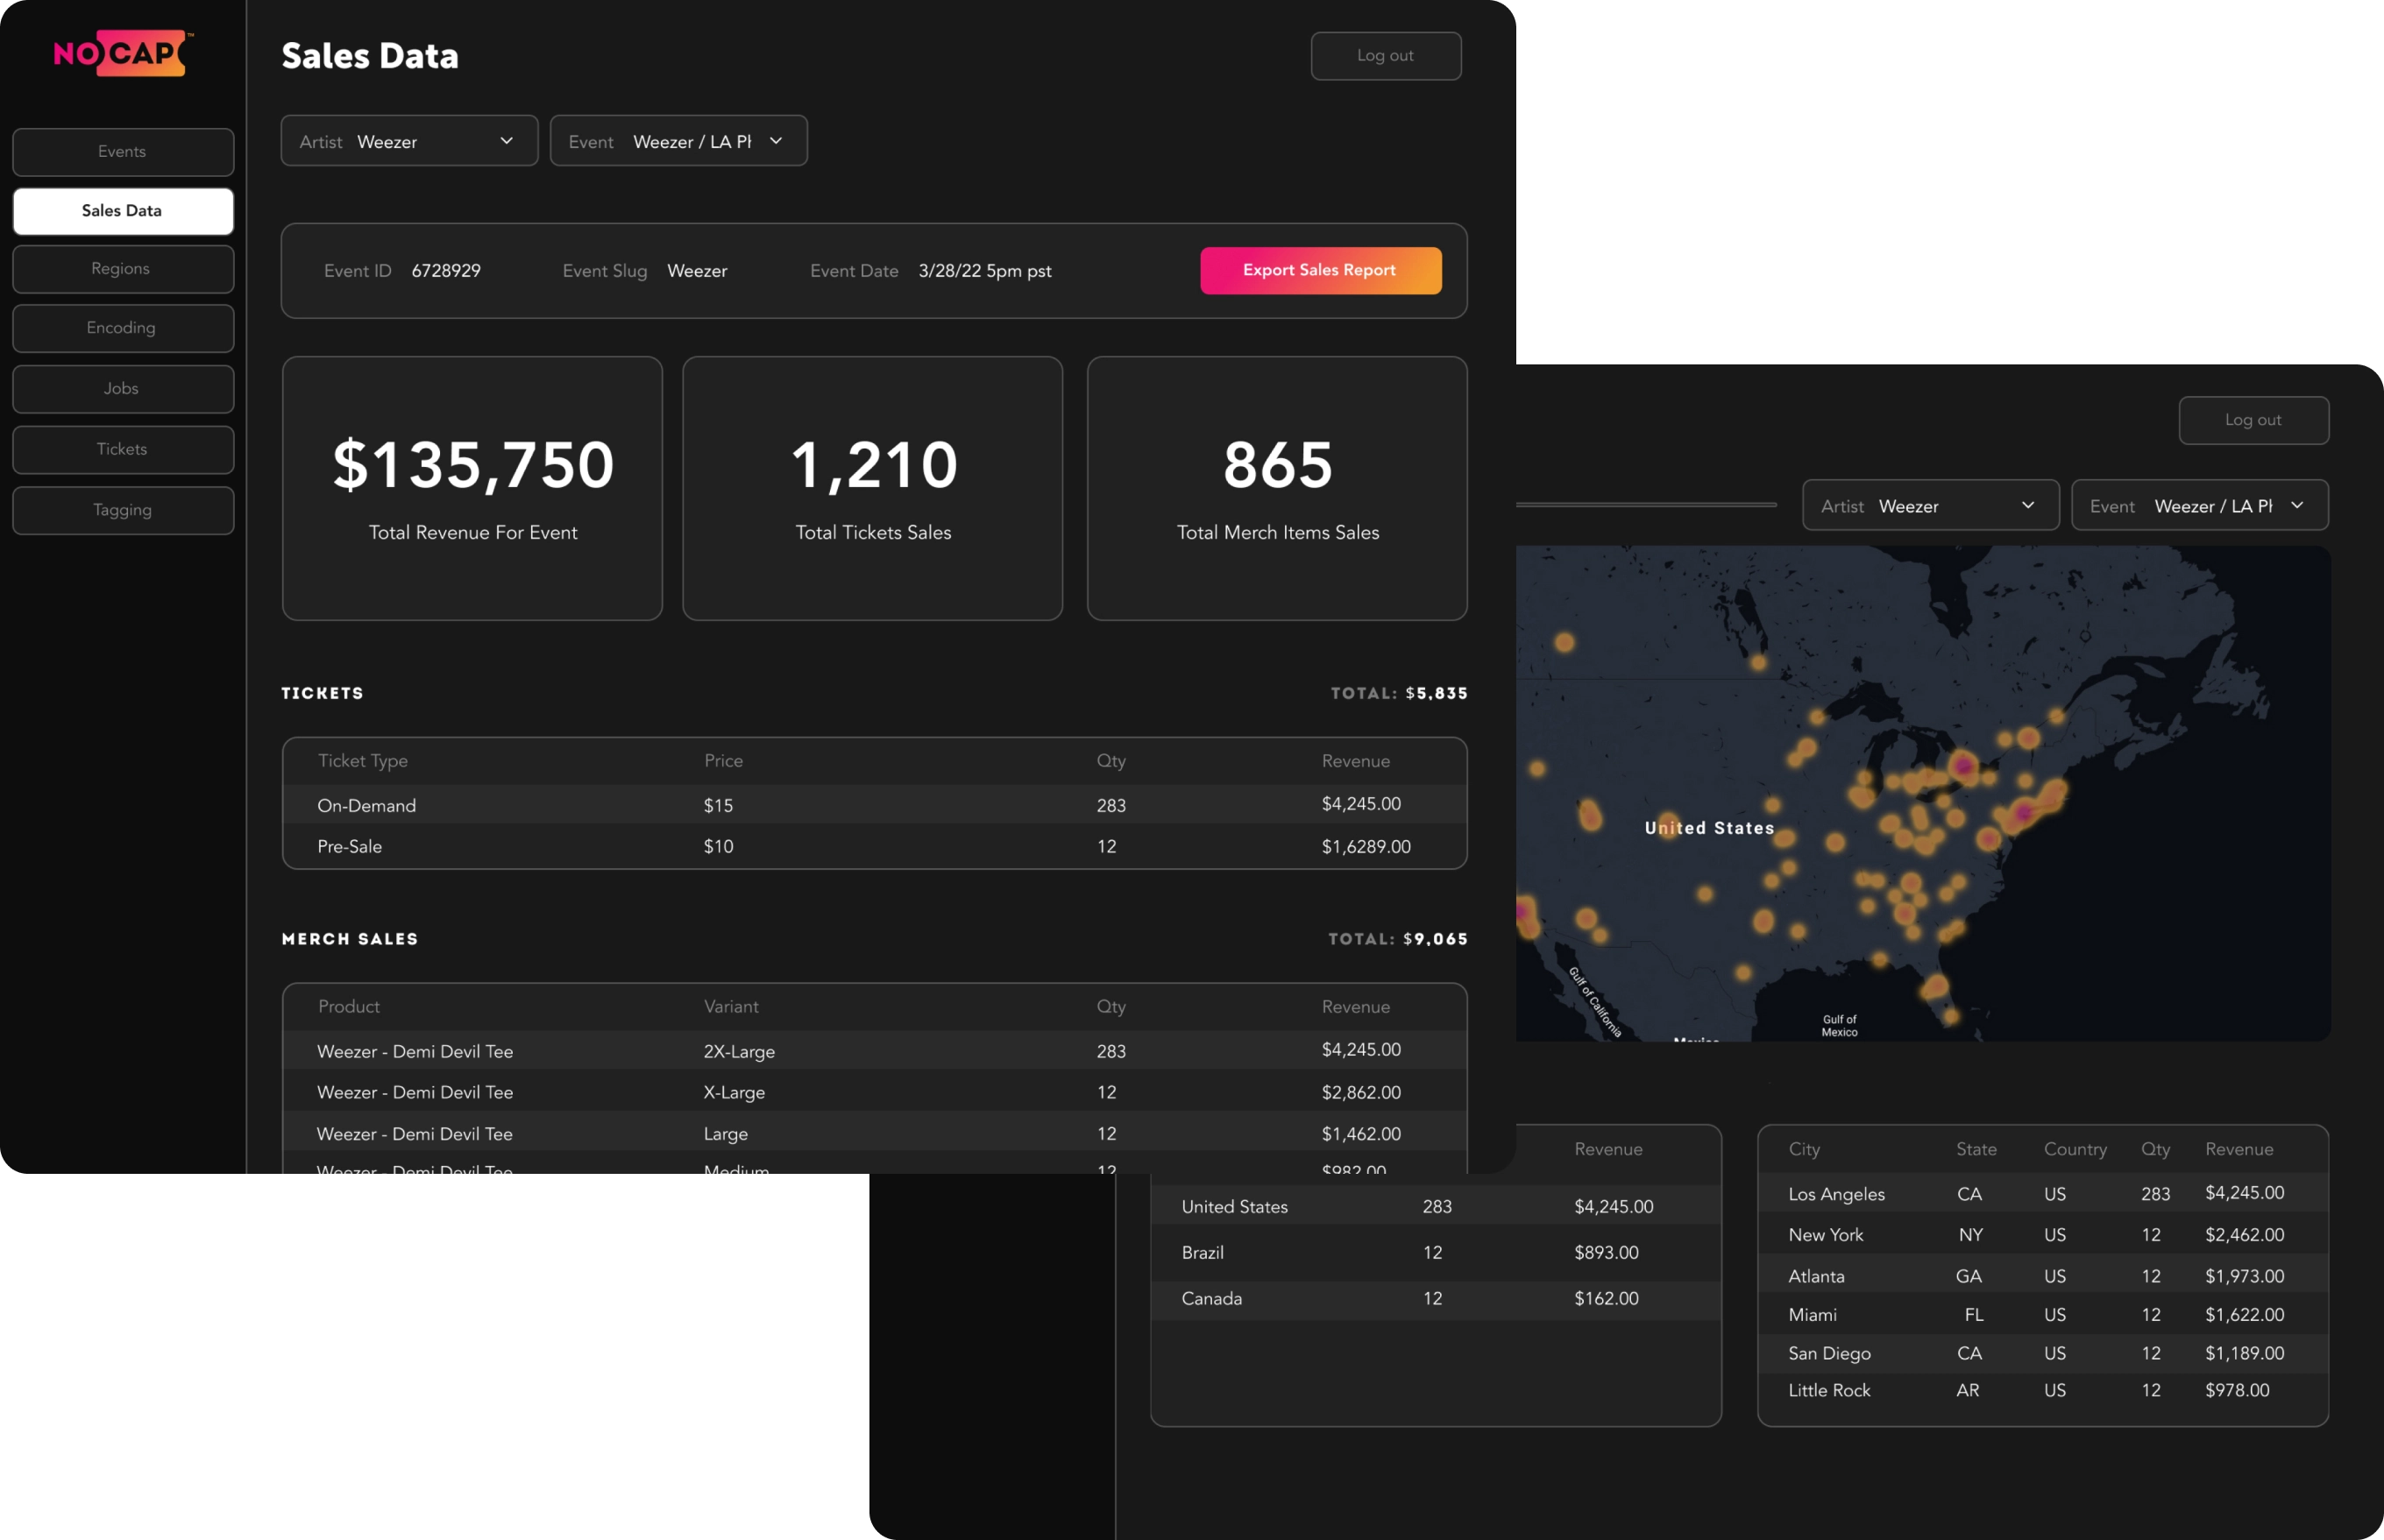Log out from the Sales Data screen

[1386, 56]
